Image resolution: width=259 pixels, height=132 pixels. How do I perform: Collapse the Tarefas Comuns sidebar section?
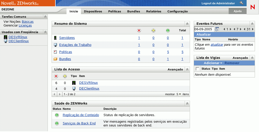(x=45, y=17)
